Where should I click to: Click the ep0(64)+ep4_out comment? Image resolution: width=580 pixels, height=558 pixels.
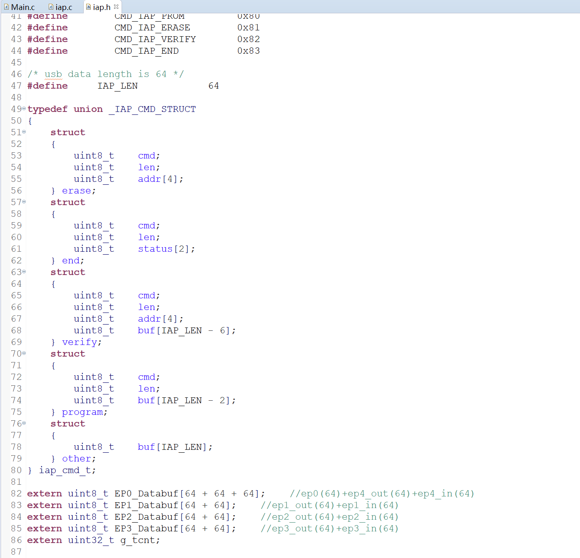click(382, 494)
